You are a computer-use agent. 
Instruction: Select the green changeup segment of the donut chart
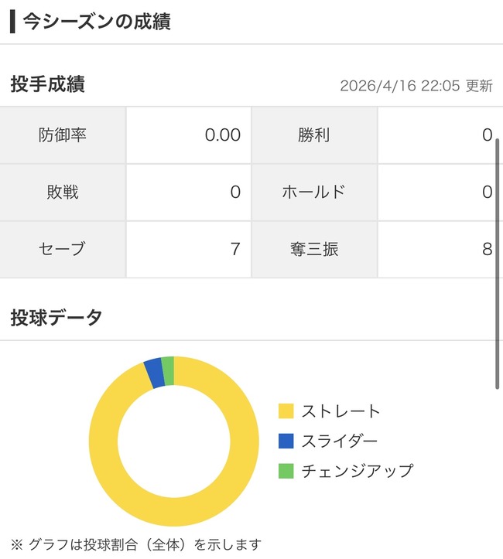[x=168, y=370]
